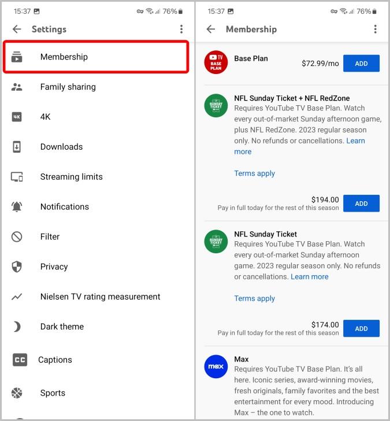Image resolution: width=390 pixels, height=421 pixels.
Task: Tap the Filter blocked-circle icon
Action: pyautogui.click(x=17, y=237)
